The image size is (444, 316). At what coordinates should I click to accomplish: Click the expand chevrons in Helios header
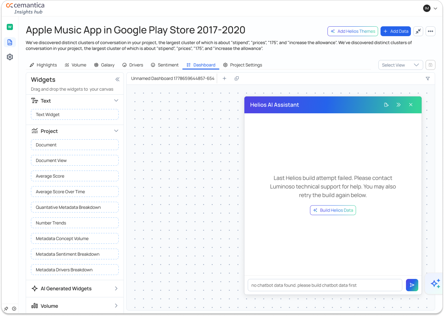(398, 105)
